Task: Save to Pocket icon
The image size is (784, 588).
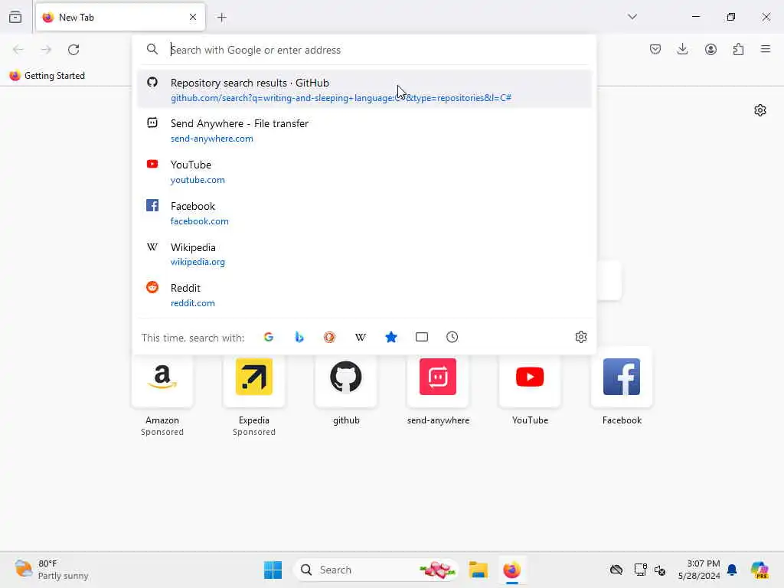Action: (x=655, y=49)
